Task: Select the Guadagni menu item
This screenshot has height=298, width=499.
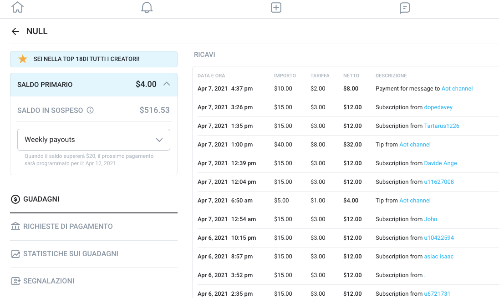Action: pos(41,199)
